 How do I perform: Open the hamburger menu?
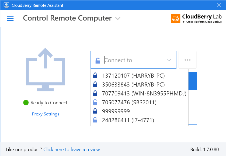click(x=10, y=18)
